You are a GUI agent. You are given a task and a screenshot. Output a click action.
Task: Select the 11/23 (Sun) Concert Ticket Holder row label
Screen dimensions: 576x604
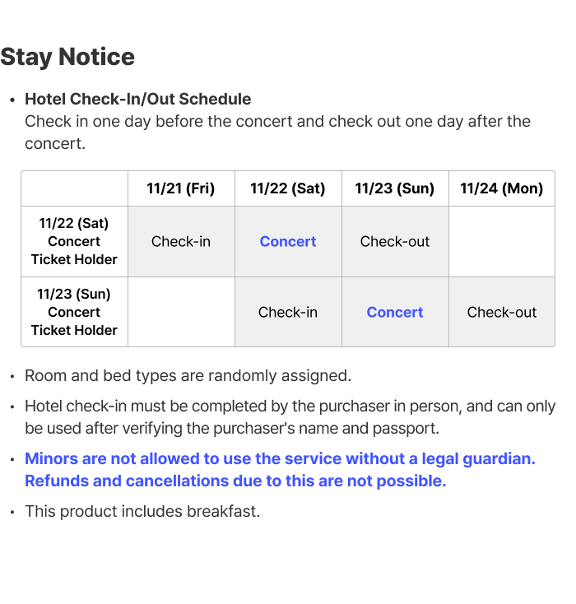click(74, 312)
